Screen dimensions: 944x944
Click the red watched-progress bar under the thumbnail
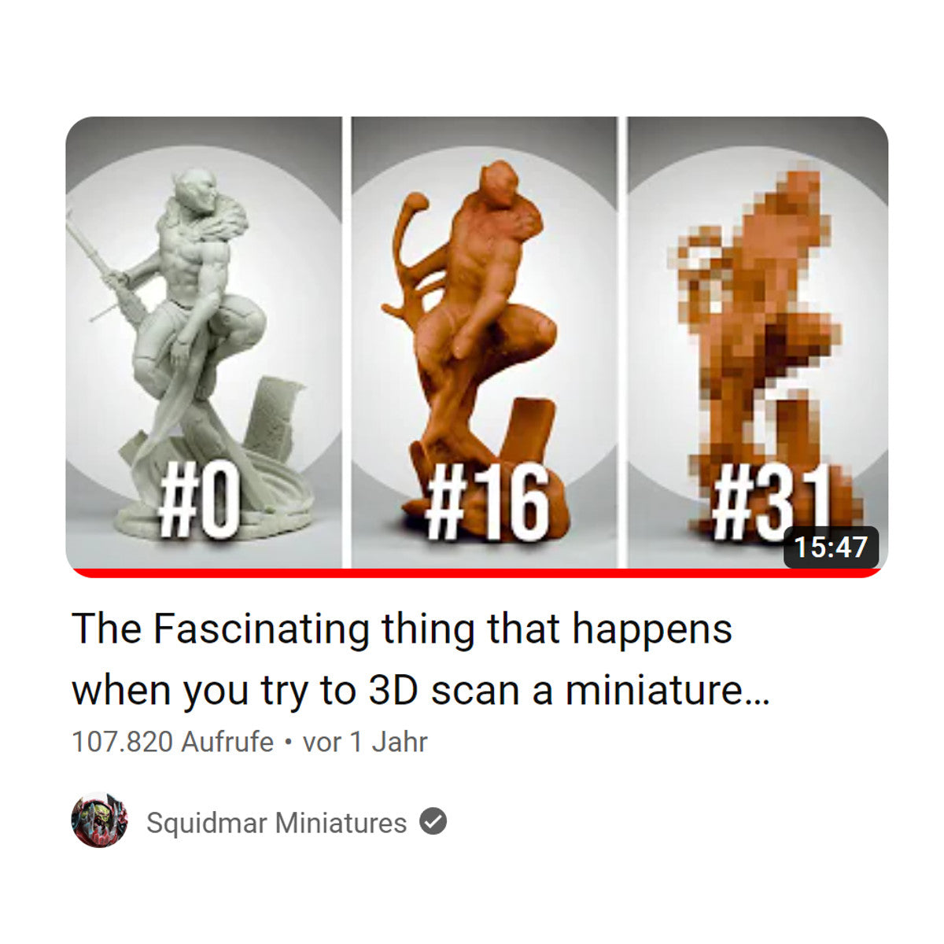478,573
